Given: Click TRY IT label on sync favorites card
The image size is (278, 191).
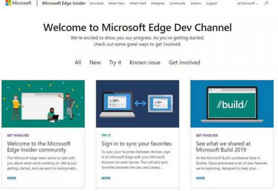Looking at the screenshot, I should (x=106, y=135).
